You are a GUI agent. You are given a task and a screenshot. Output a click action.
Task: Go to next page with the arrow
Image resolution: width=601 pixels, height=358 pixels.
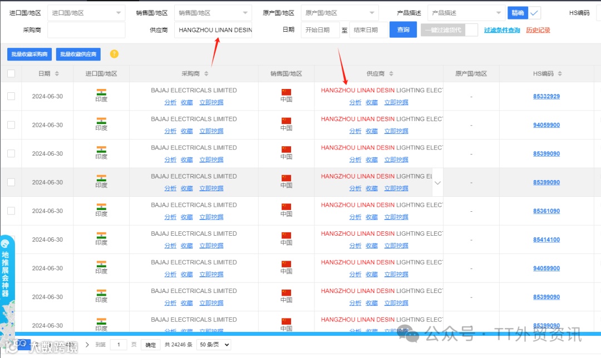pos(87,345)
